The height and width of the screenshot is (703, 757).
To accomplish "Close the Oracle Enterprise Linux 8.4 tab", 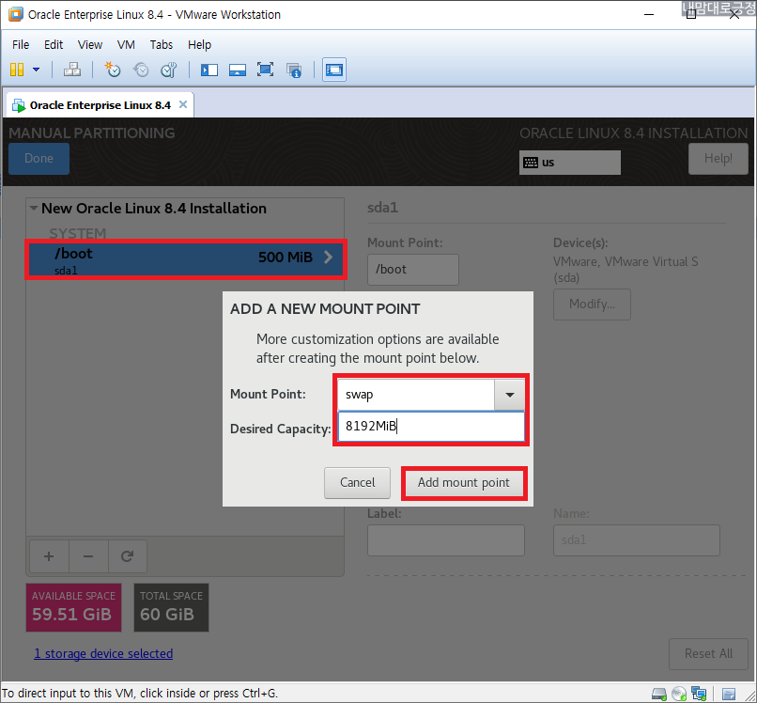I will [x=183, y=104].
